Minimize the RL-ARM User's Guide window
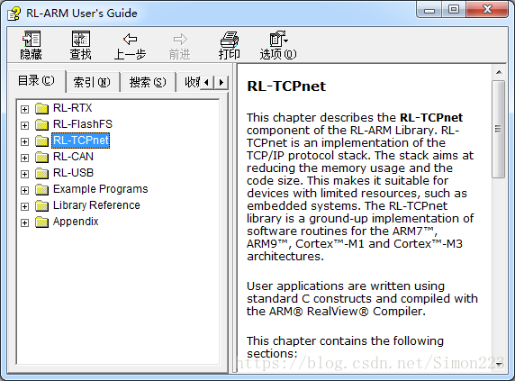Screen dimensions: 515x381 (x=429, y=10)
